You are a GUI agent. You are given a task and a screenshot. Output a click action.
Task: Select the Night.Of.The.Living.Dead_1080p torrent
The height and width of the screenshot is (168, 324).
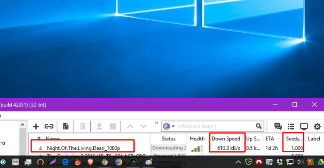83,148
